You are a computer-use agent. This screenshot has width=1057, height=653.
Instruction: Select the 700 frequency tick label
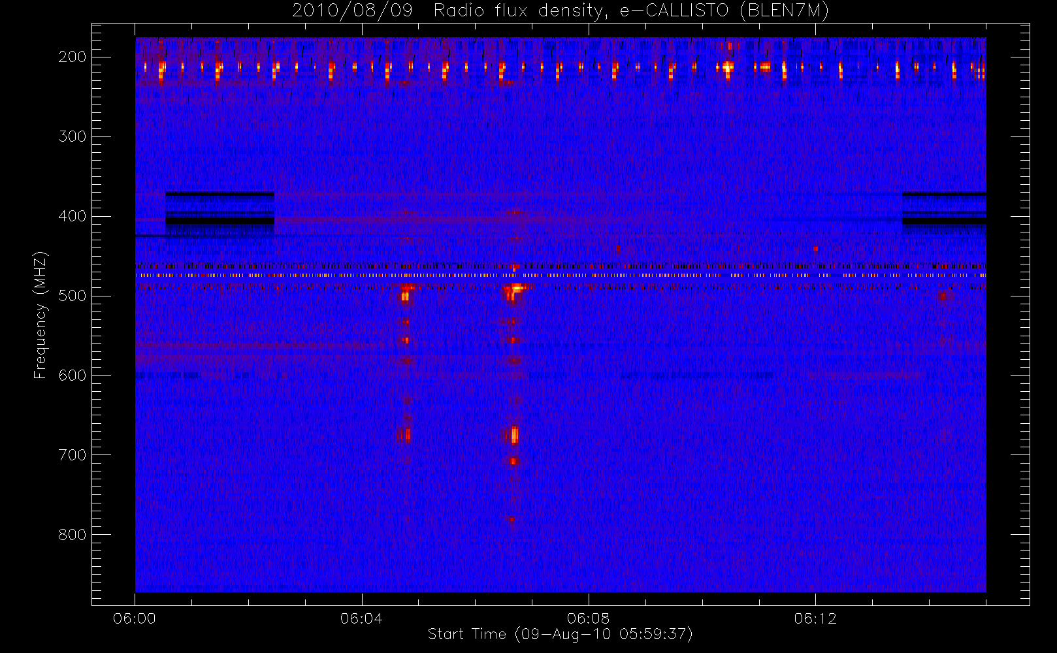click(73, 455)
